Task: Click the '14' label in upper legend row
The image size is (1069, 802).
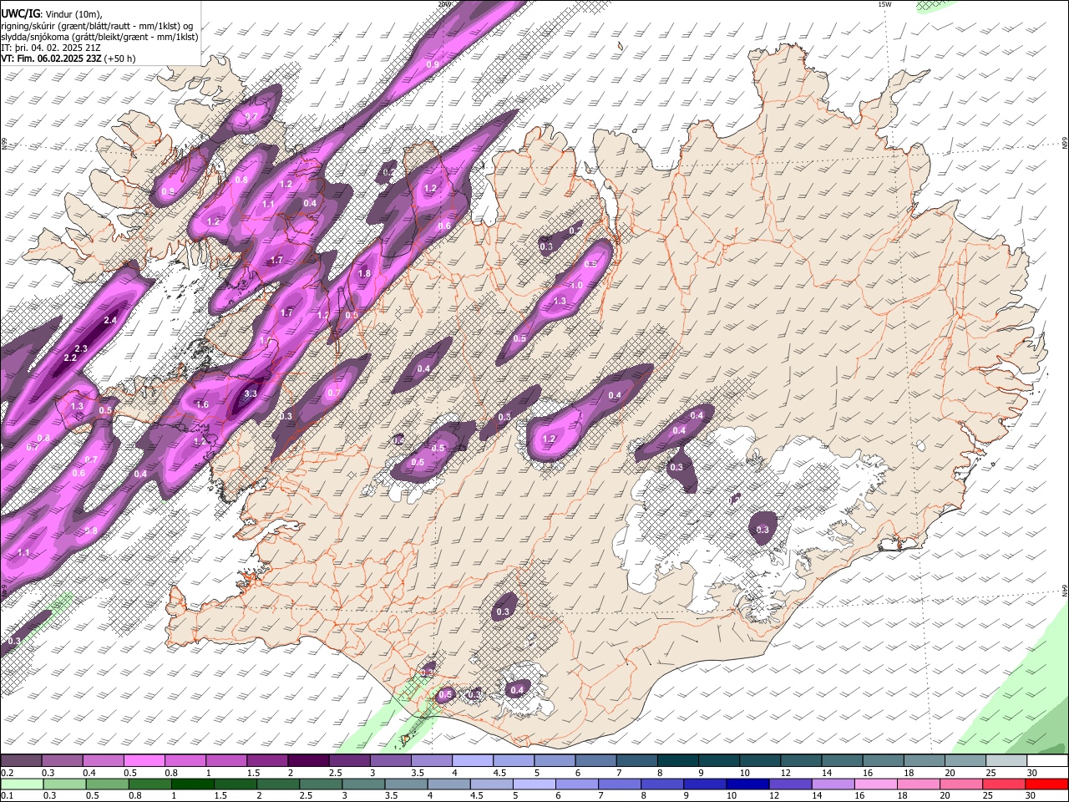Action: click(x=827, y=773)
